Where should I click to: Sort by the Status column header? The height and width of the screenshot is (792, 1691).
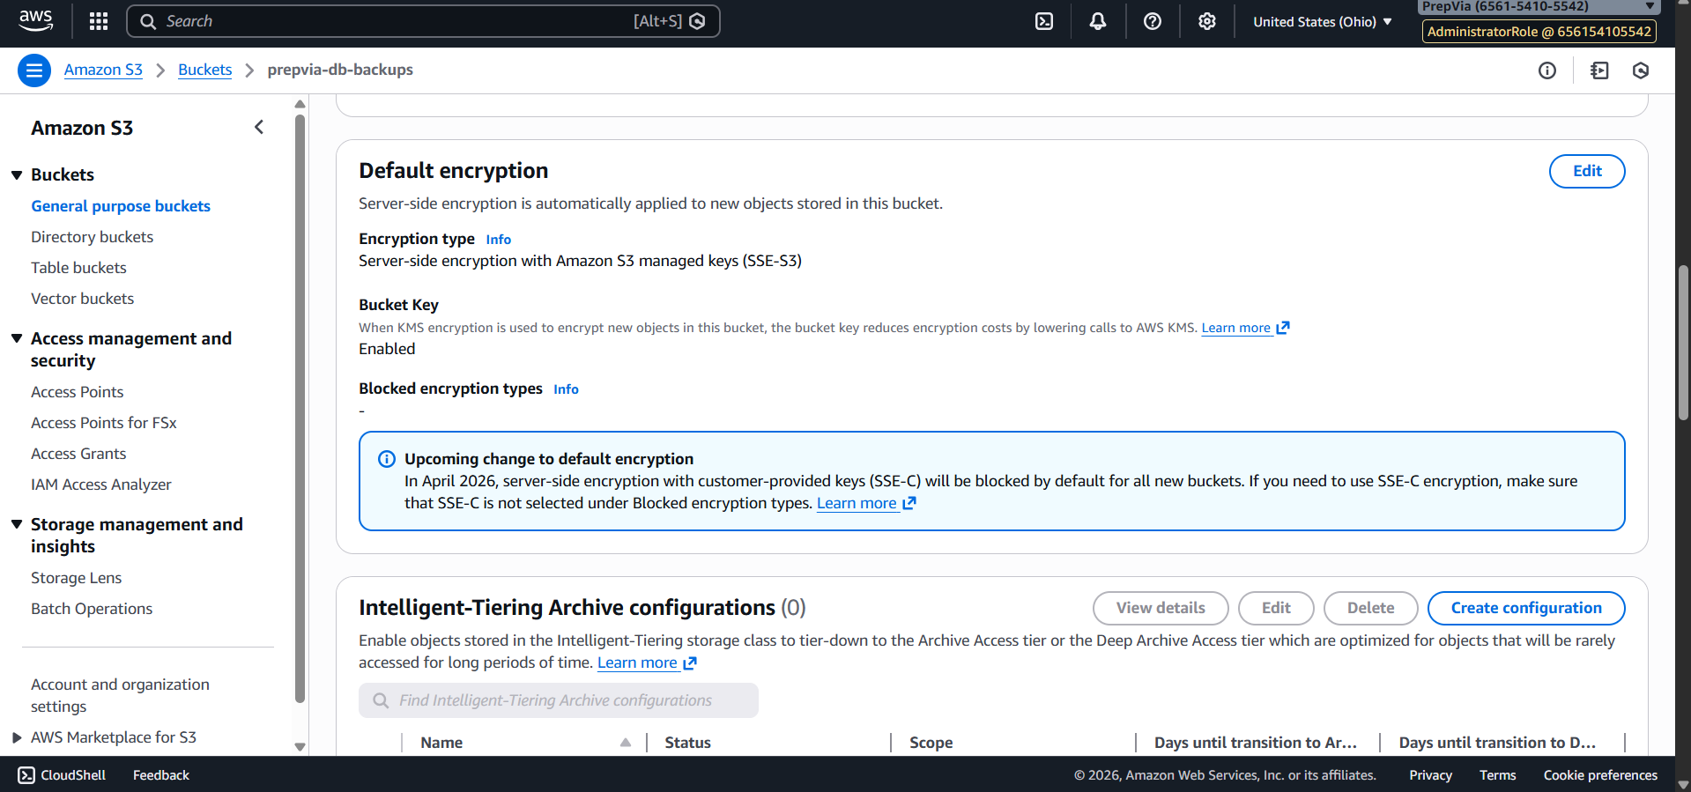[687, 743]
